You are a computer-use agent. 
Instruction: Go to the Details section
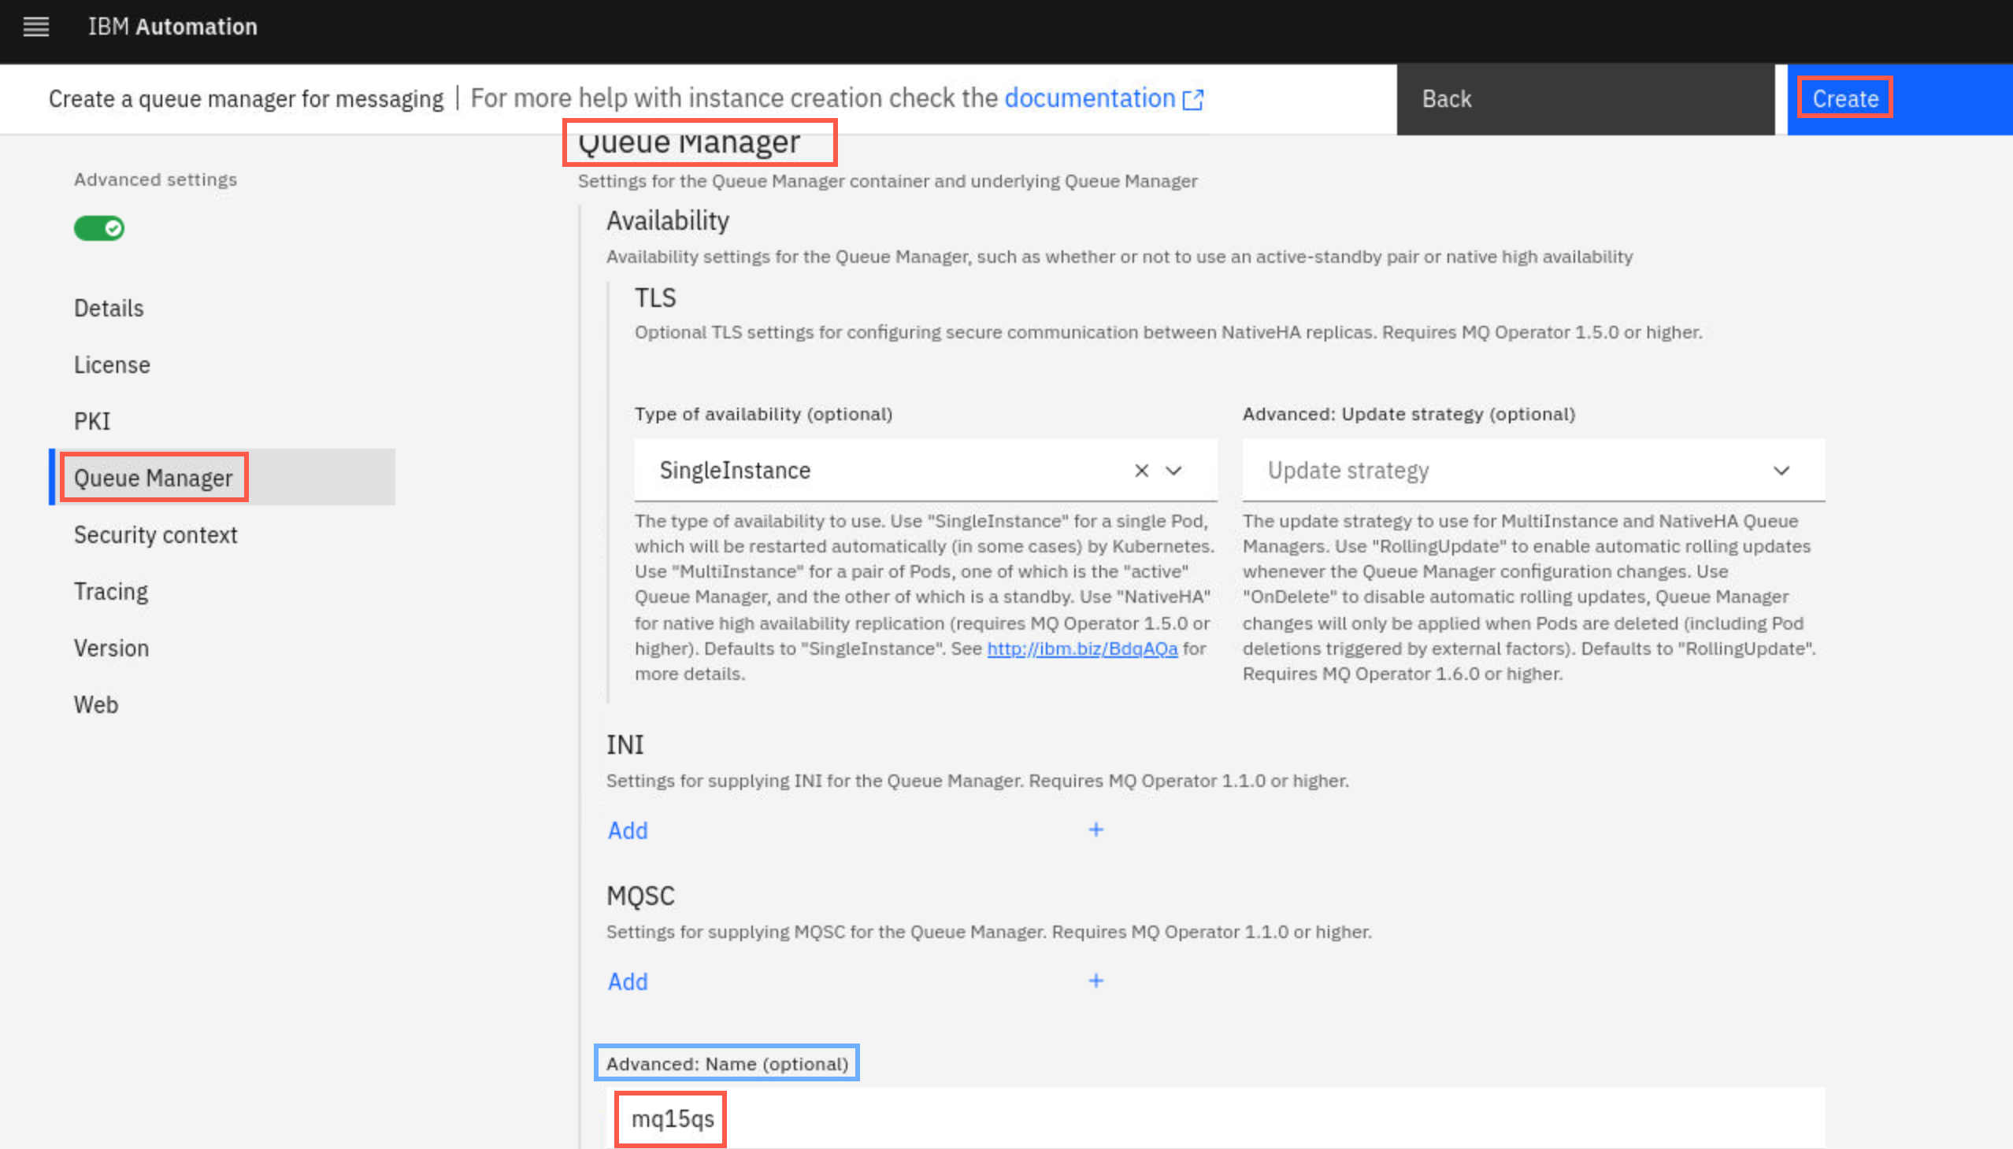pos(109,308)
